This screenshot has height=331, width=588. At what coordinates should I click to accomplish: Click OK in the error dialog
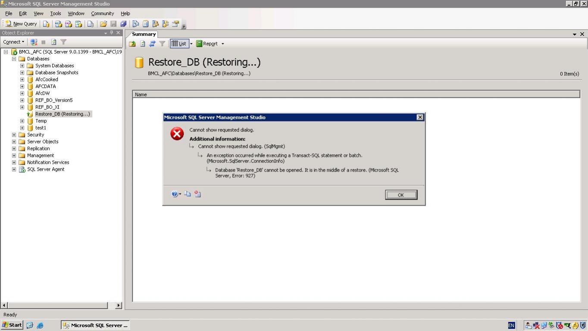coord(401,195)
